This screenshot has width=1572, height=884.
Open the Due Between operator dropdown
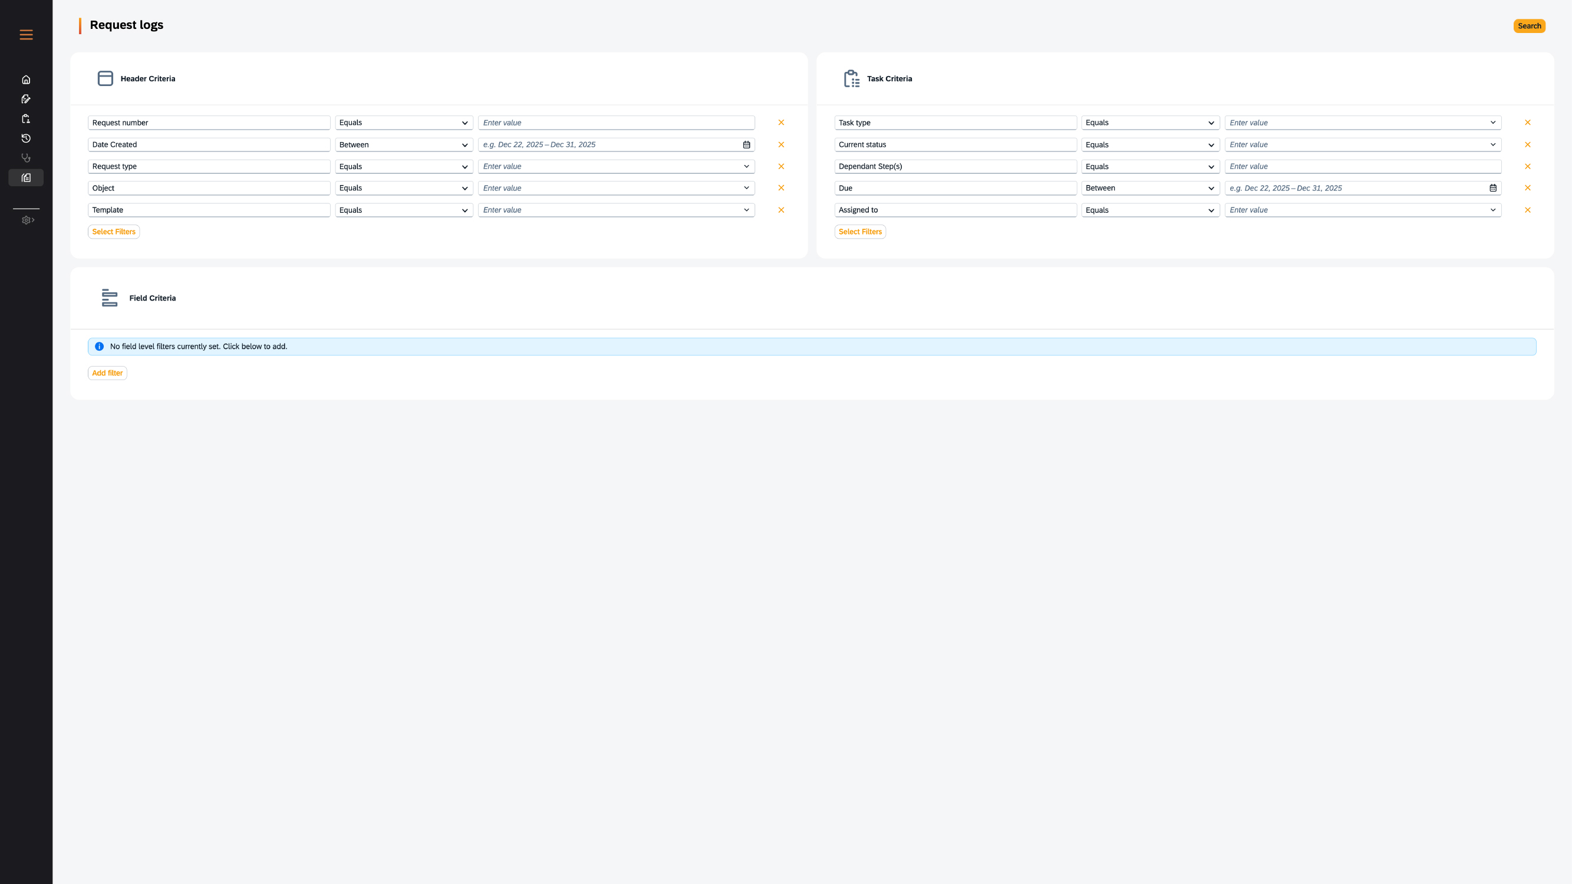[x=1151, y=188]
